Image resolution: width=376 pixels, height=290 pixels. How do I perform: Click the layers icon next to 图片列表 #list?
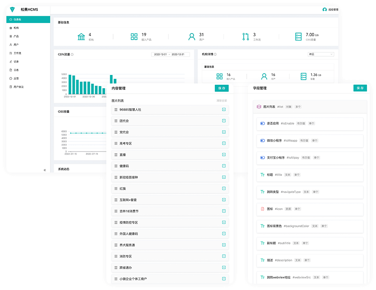(x=259, y=107)
